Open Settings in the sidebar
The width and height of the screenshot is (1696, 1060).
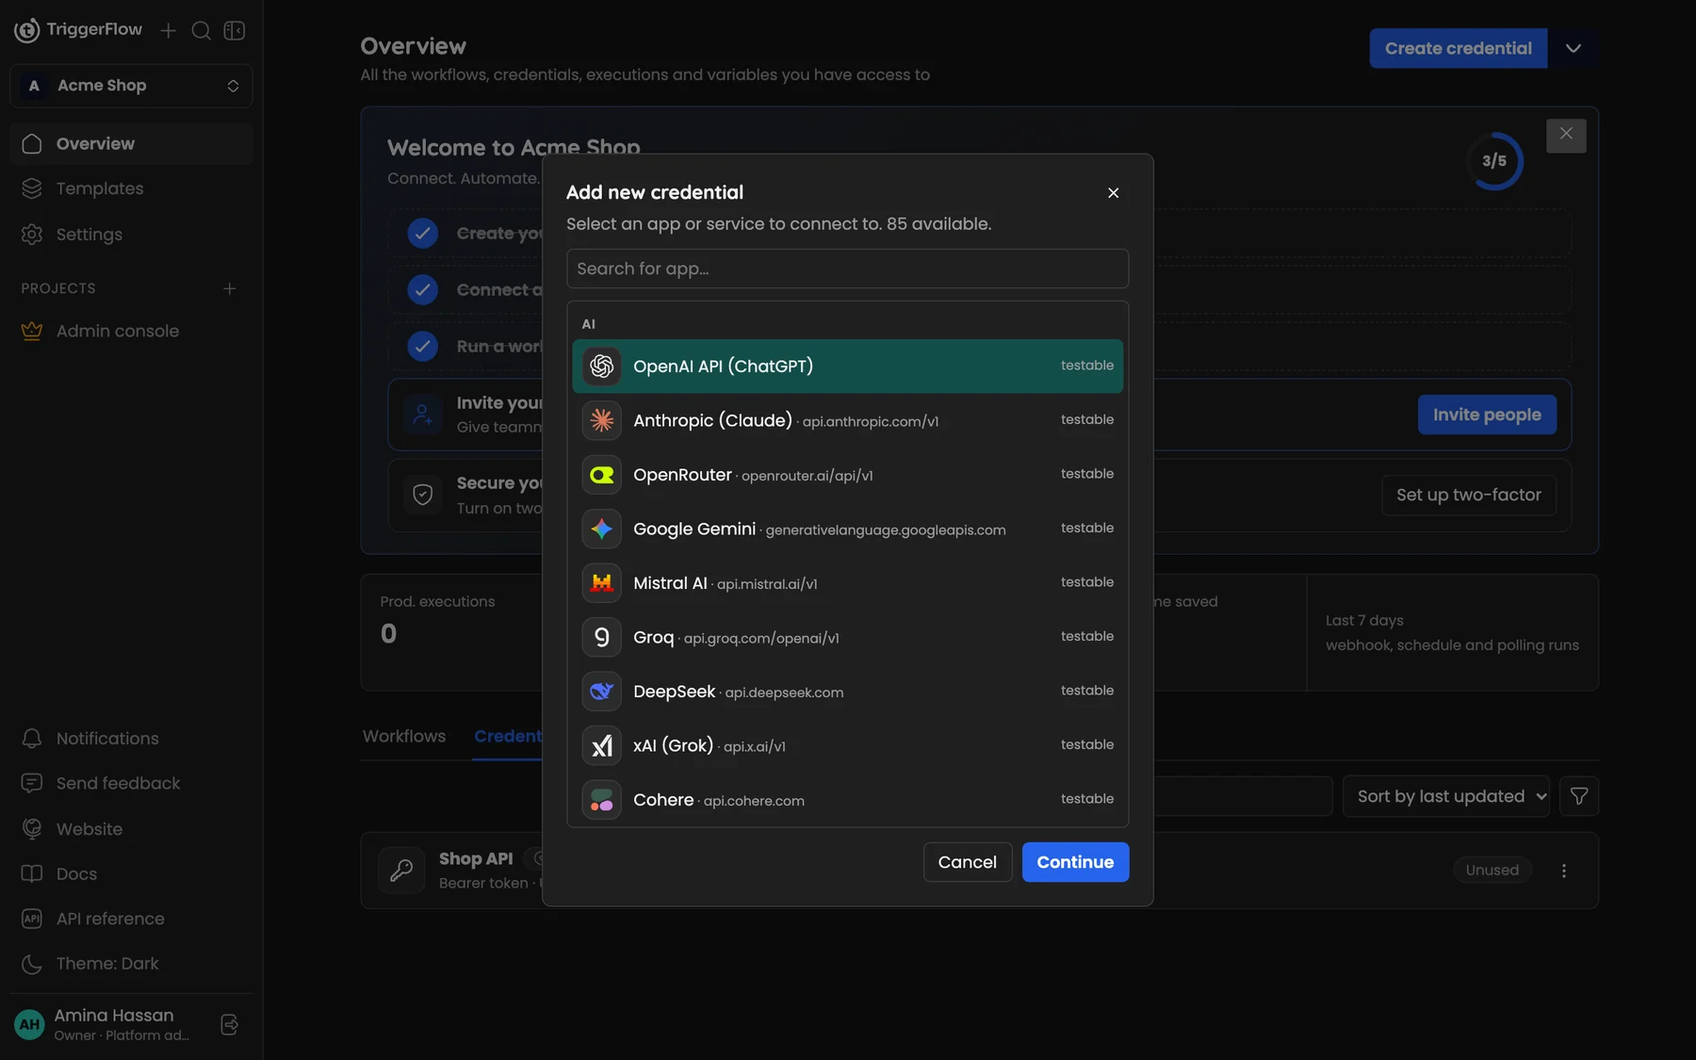131,235
